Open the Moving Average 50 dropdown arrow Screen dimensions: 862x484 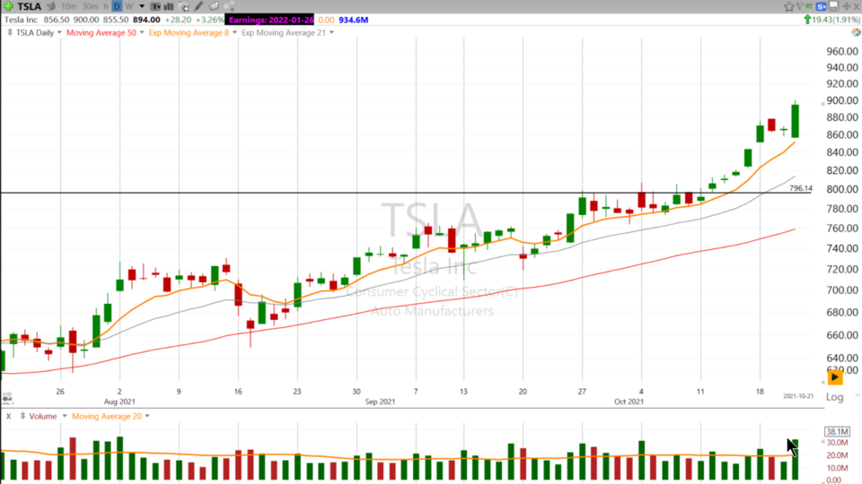(x=142, y=33)
